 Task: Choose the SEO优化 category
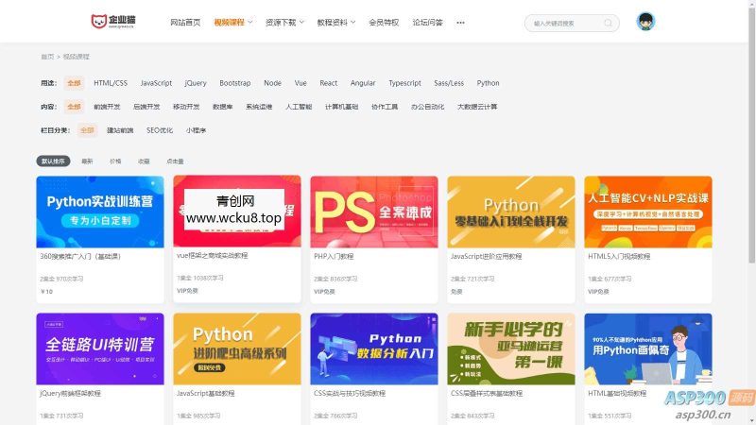(160, 130)
